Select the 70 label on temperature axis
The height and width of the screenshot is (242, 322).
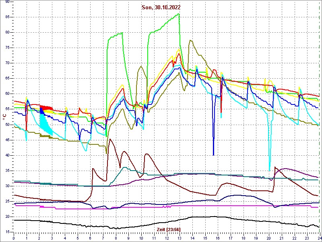(7, 63)
